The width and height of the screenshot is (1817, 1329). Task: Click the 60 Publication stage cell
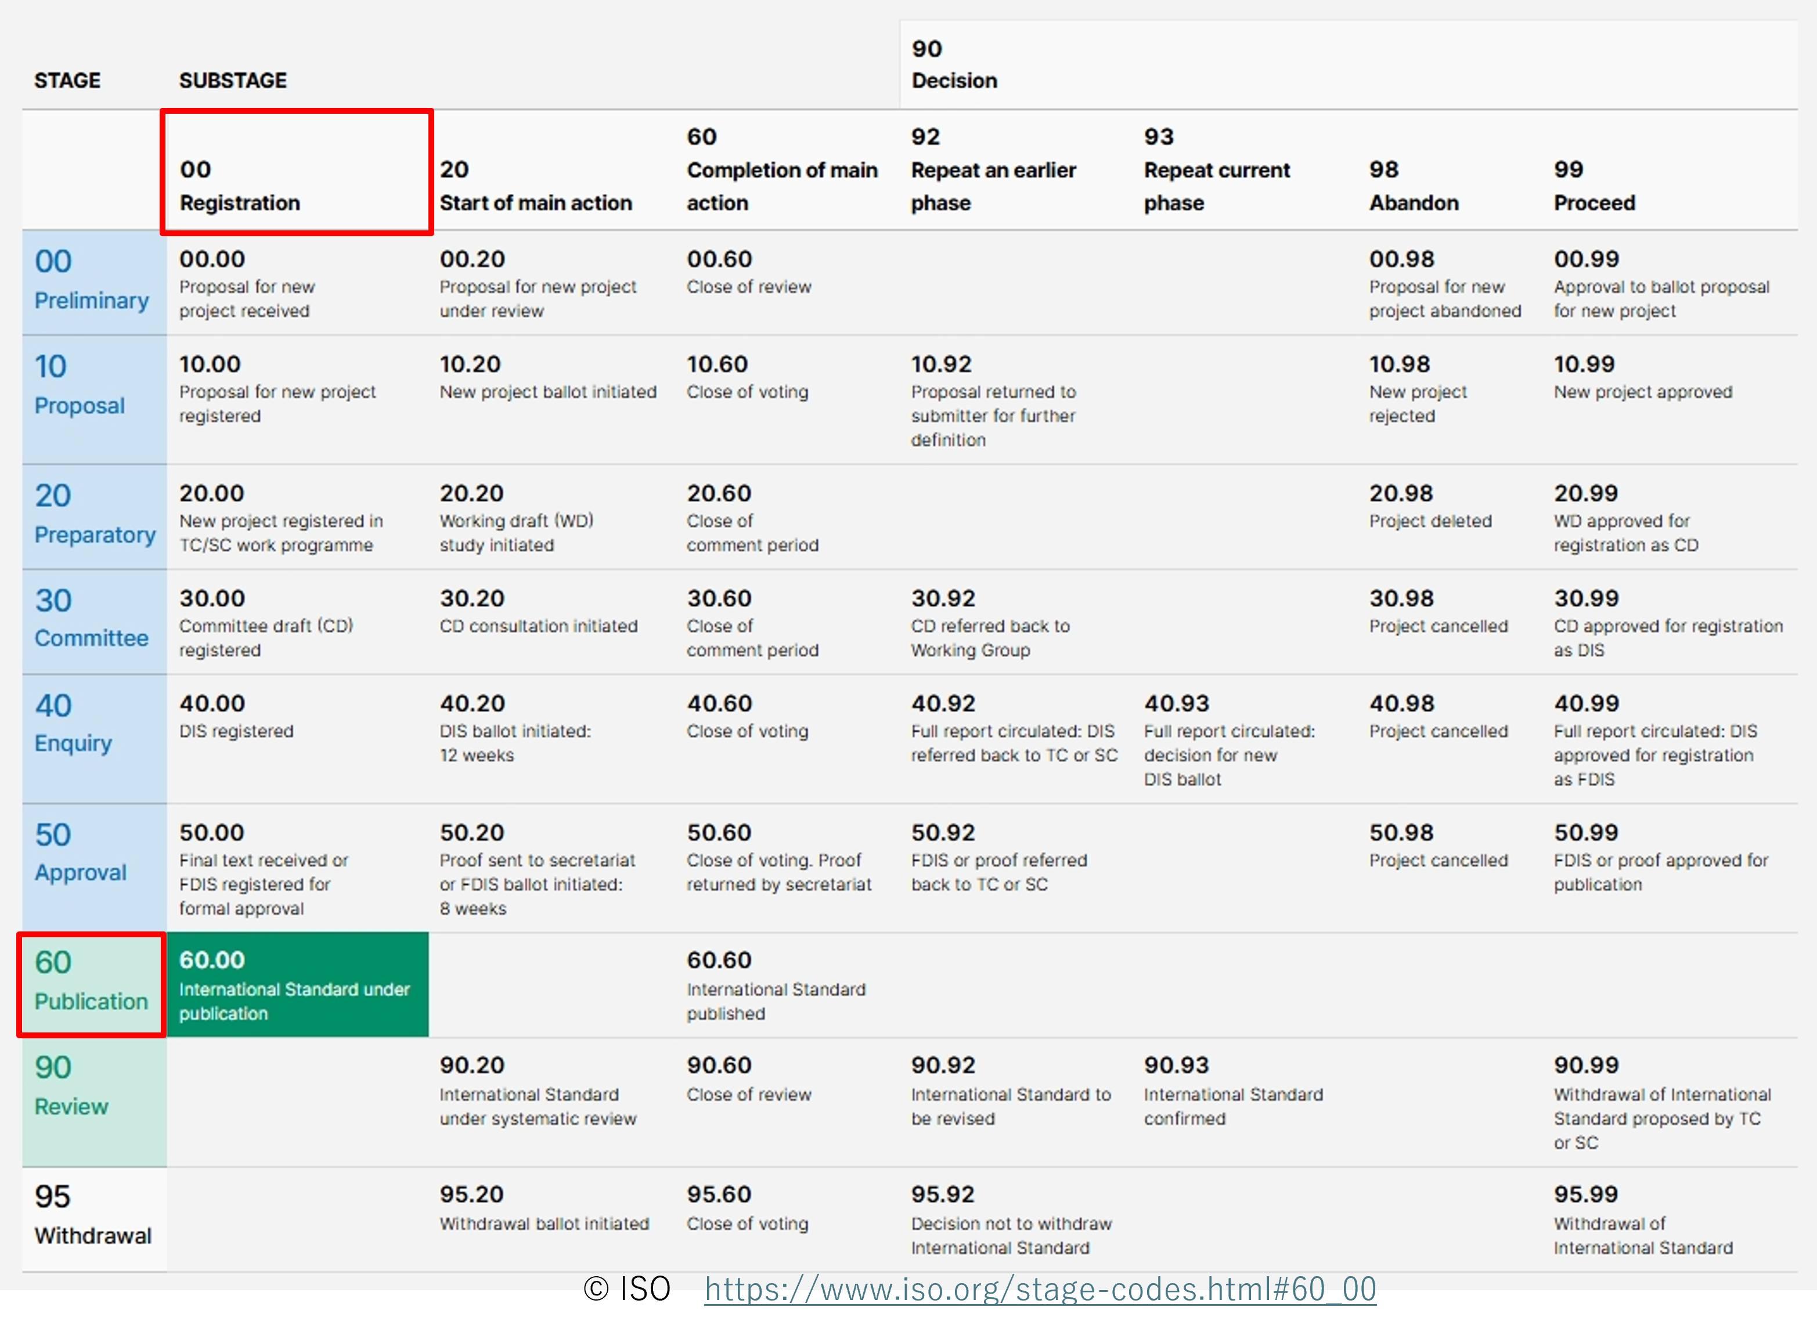[91, 984]
